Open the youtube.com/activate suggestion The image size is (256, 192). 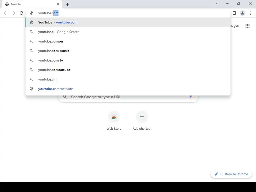click(x=128, y=89)
